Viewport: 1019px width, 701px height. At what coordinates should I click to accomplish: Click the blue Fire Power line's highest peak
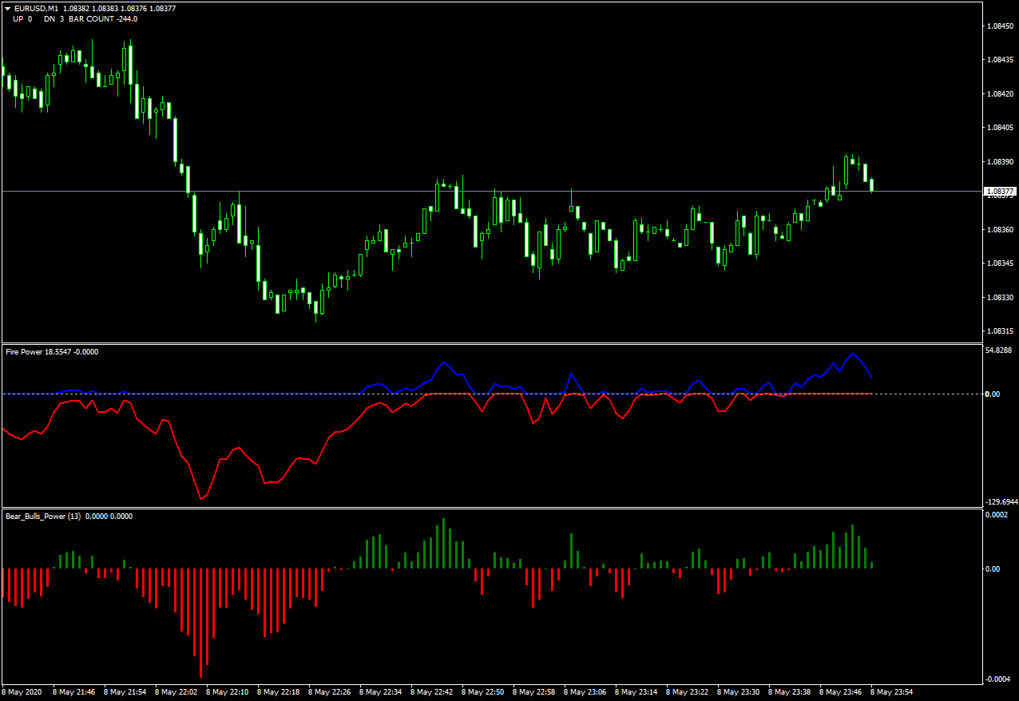[852, 354]
